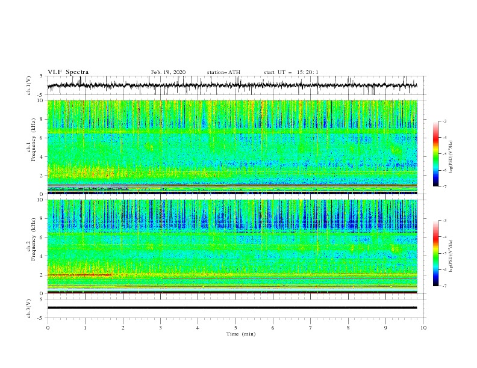The width and height of the screenshot is (477, 368).
Task: Click the yellow 2 kHz noise patch in ch.1
Action: pyautogui.click(x=82, y=173)
